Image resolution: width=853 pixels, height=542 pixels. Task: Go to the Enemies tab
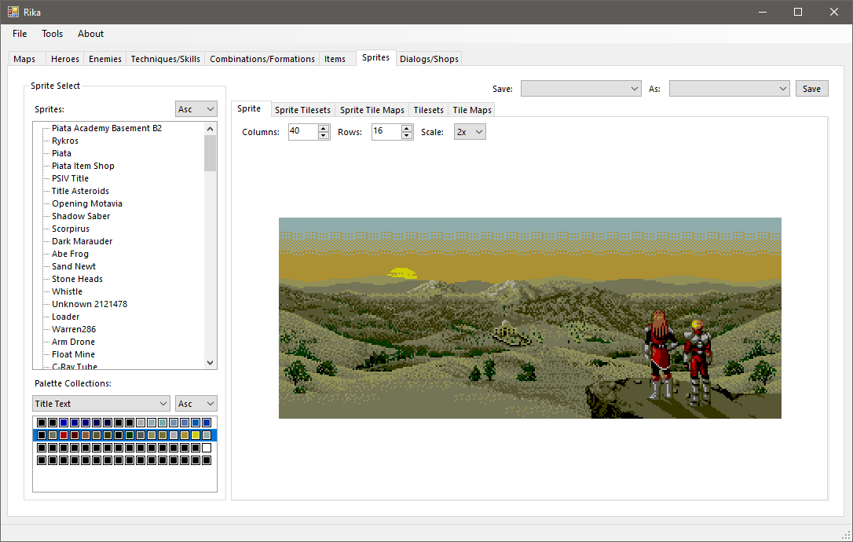[x=105, y=59]
